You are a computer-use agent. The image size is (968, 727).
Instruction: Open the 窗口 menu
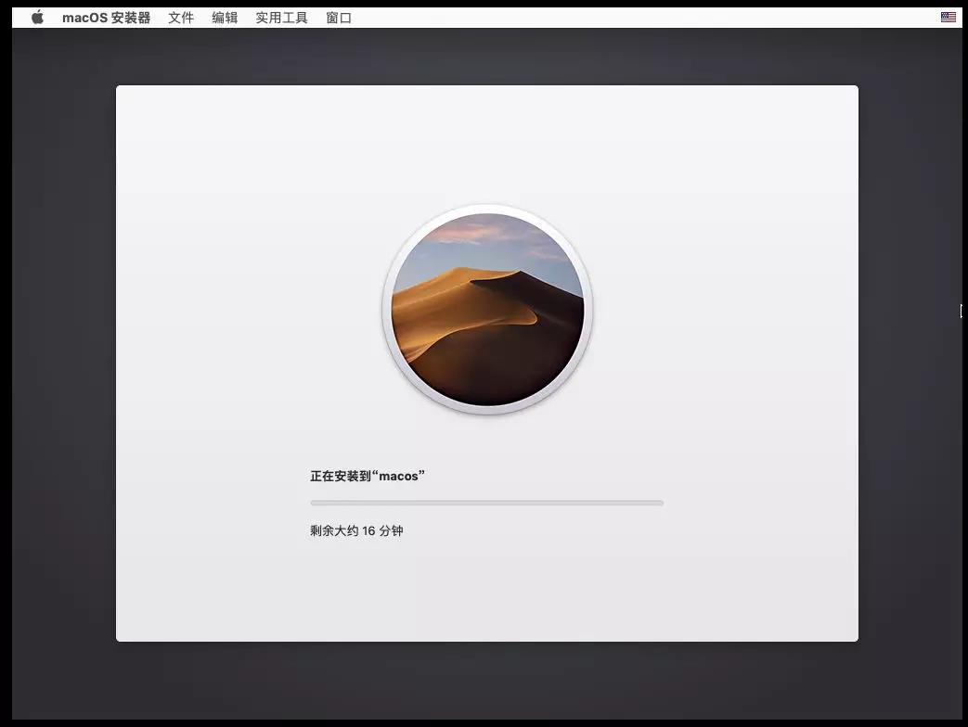(339, 18)
